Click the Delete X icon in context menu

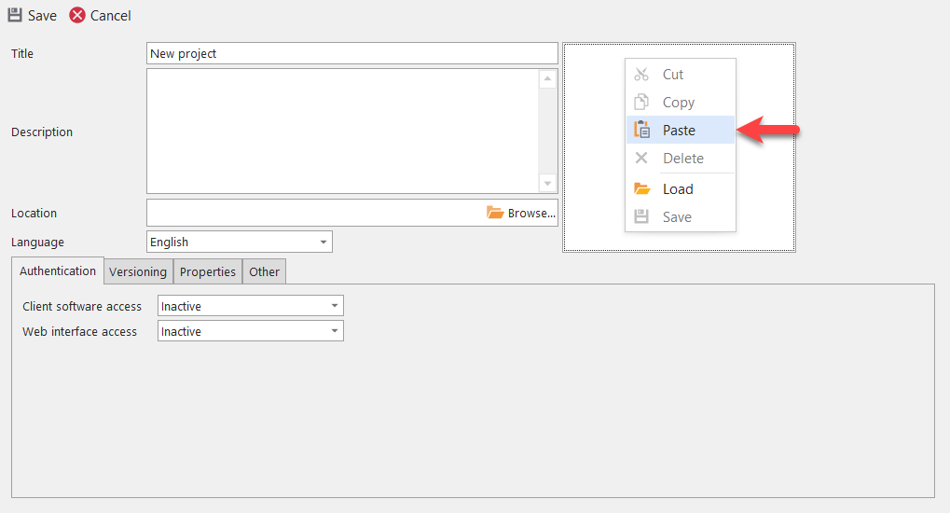point(641,159)
